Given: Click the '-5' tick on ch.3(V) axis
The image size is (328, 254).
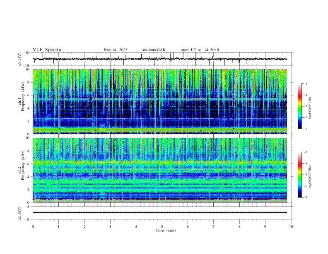Looking at the screenshot, I should pyautogui.click(x=28, y=220).
